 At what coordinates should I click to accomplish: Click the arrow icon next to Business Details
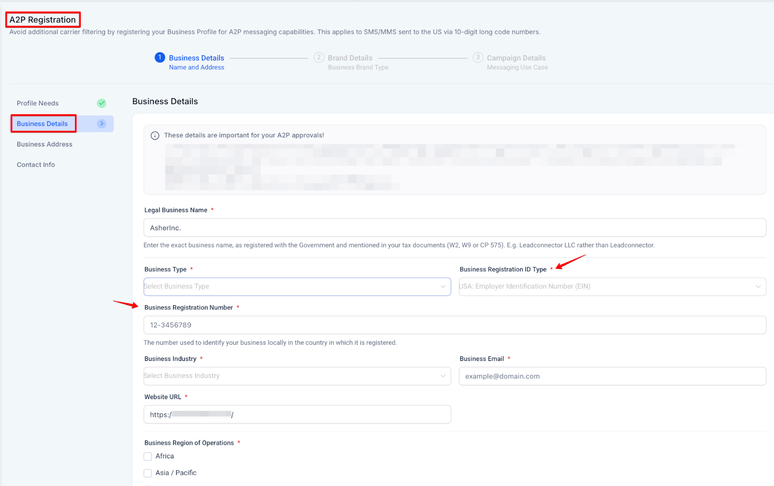102,124
